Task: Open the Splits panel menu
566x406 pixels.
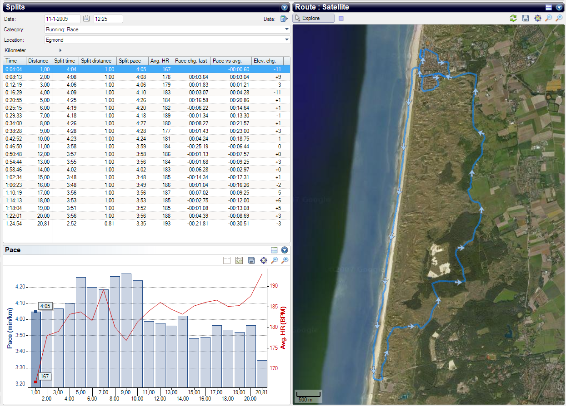Action: click(x=285, y=7)
